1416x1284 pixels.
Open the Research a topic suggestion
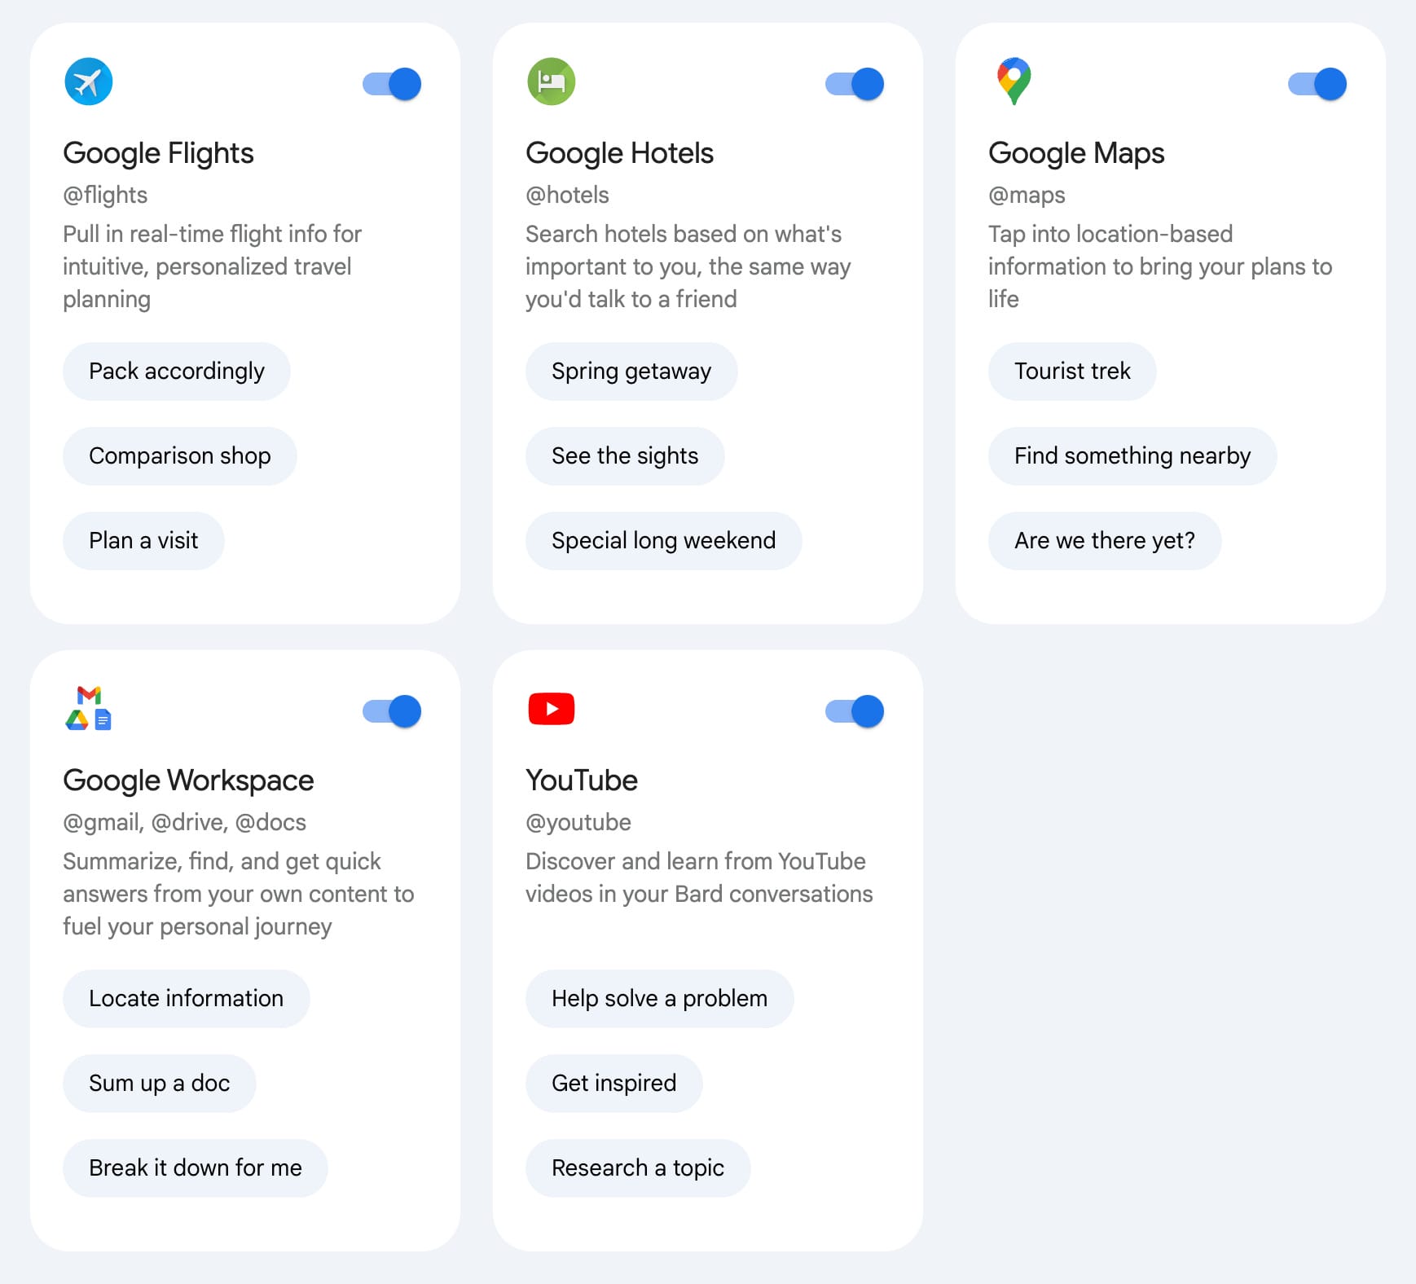click(x=637, y=1168)
